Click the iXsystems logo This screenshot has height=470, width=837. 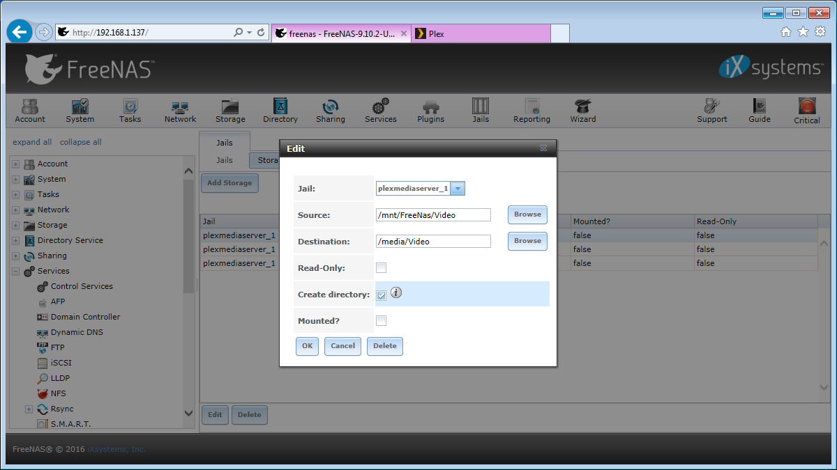coord(771,68)
